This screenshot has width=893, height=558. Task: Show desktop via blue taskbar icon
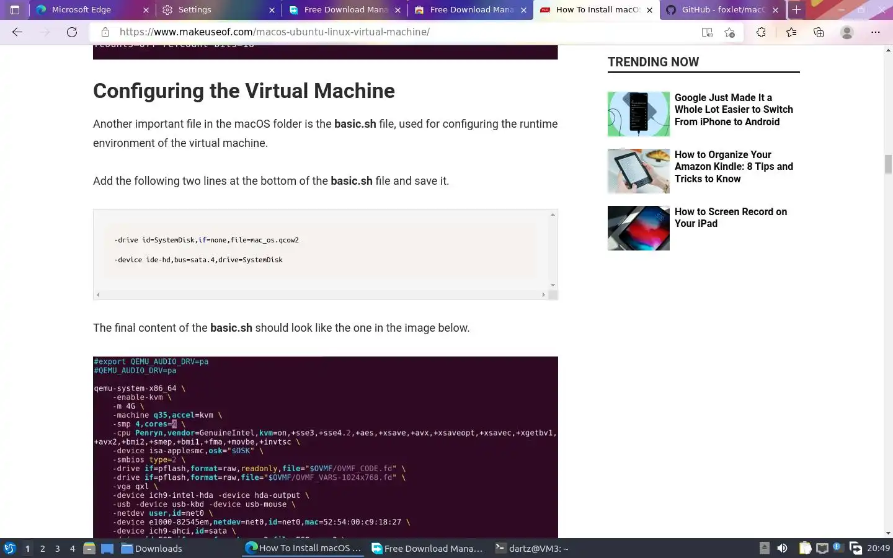point(107,548)
